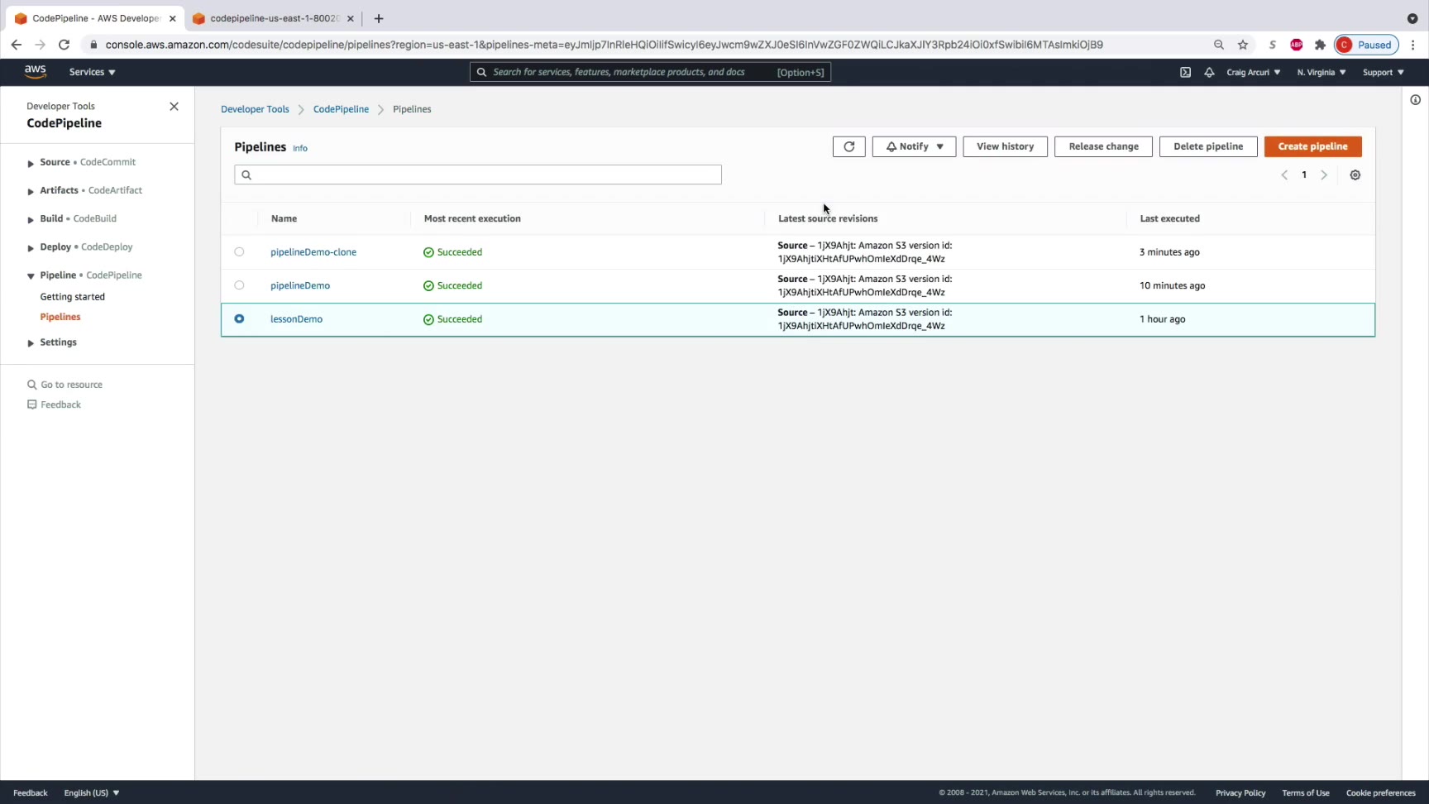Close the Developer Tools side navigation

pos(174,107)
